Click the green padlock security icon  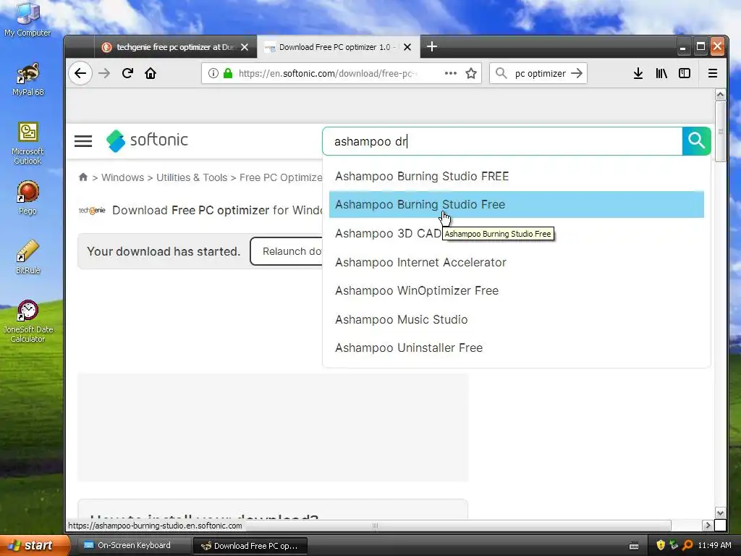(x=228, y=73)
